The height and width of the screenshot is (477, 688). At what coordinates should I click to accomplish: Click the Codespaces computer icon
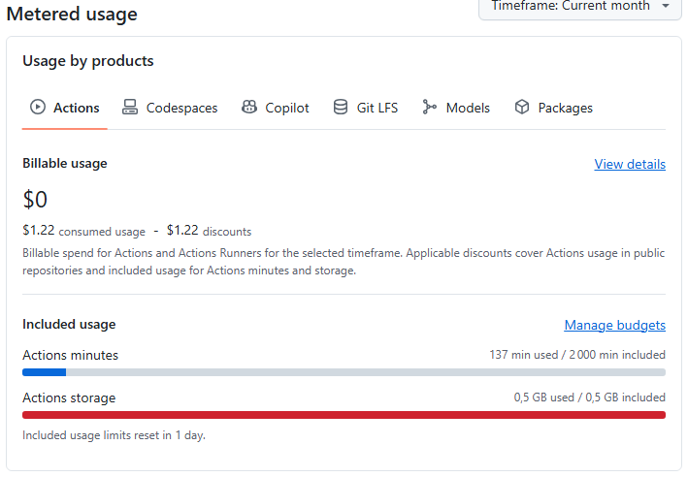[130, 107]
